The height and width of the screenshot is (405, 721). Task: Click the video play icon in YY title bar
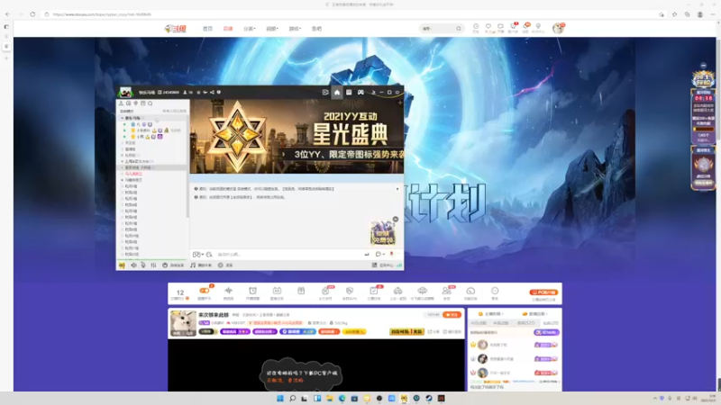tap(325, 93)
